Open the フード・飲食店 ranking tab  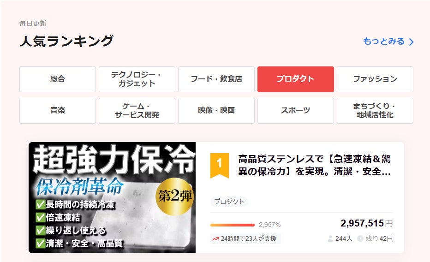click(x=216, y=79)
